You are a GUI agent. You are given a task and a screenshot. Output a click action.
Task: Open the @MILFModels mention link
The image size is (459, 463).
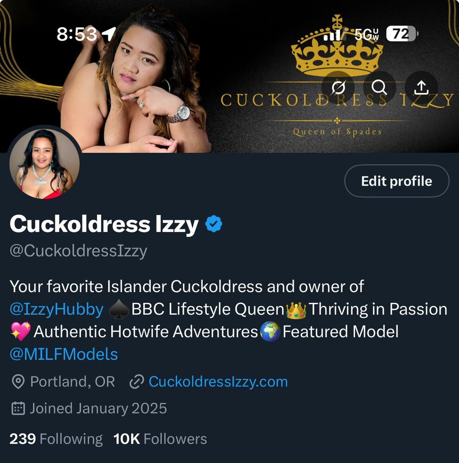point(64,354)
